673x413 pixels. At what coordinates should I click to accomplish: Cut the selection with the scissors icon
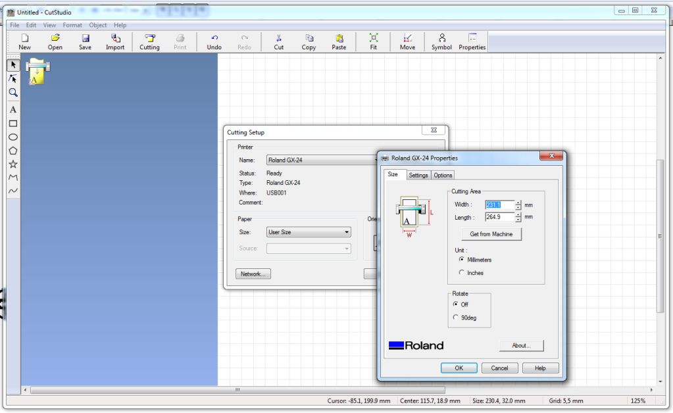click(x=278, y=42)
